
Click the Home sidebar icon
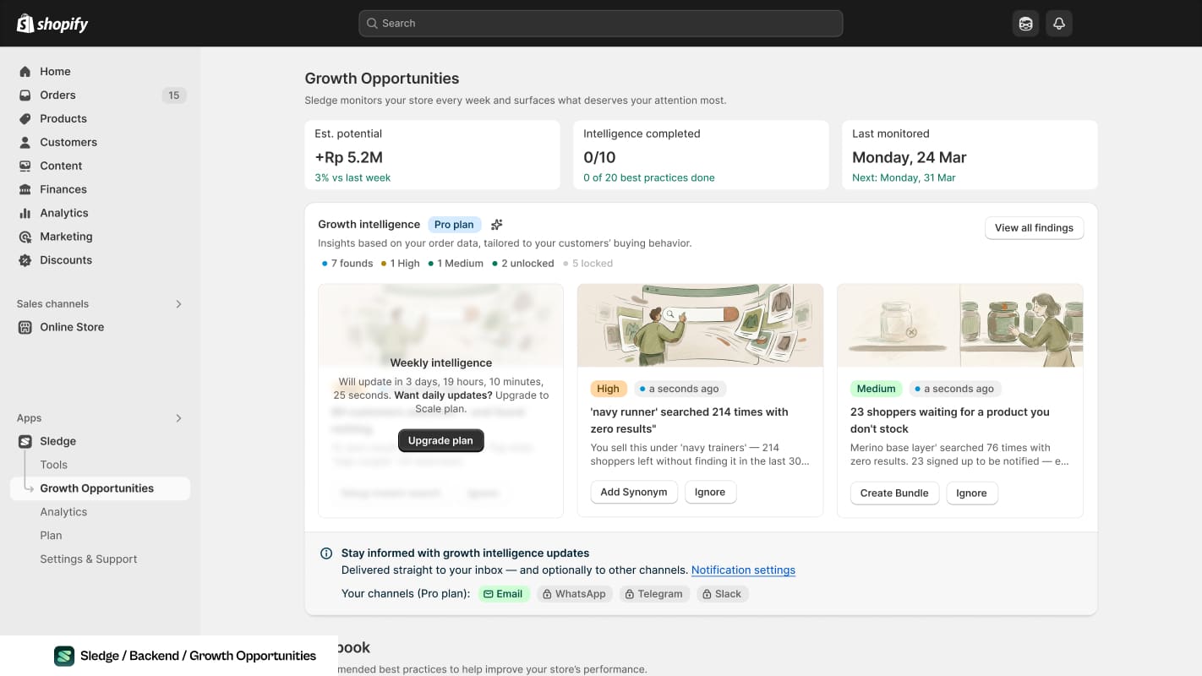(25, 72)
